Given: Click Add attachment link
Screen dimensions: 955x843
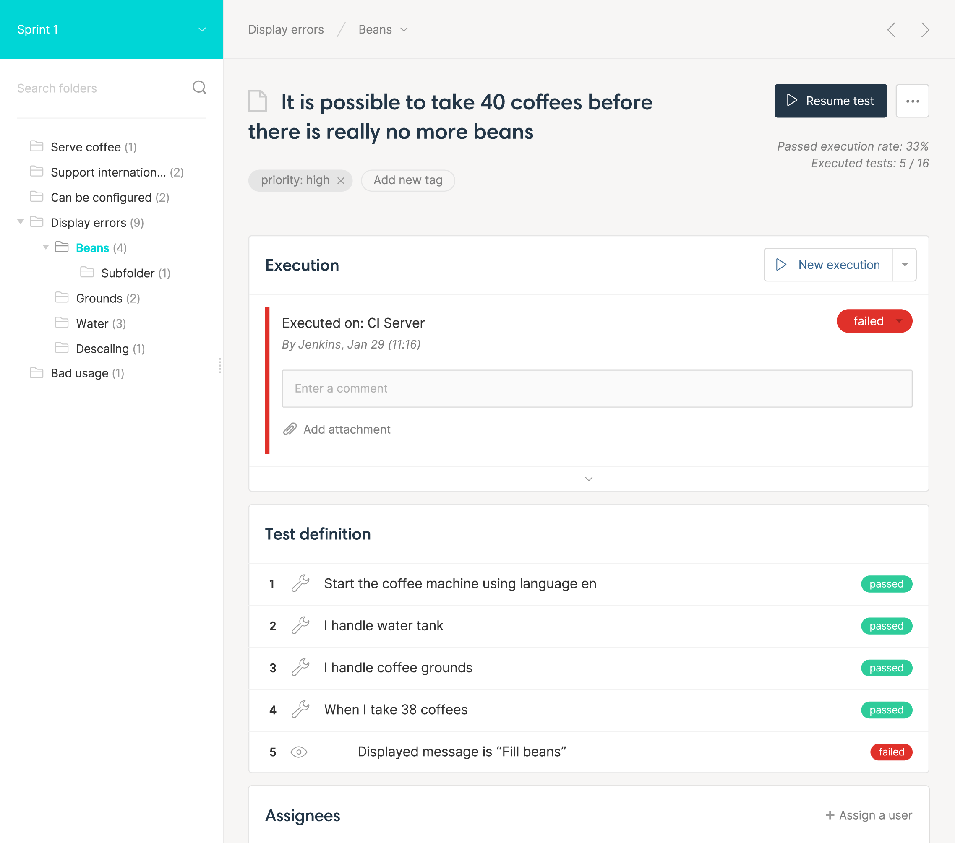Looking at the screenshot, I should point(347,429).
